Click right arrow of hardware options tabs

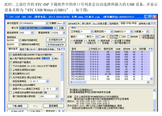click(64, 49)
